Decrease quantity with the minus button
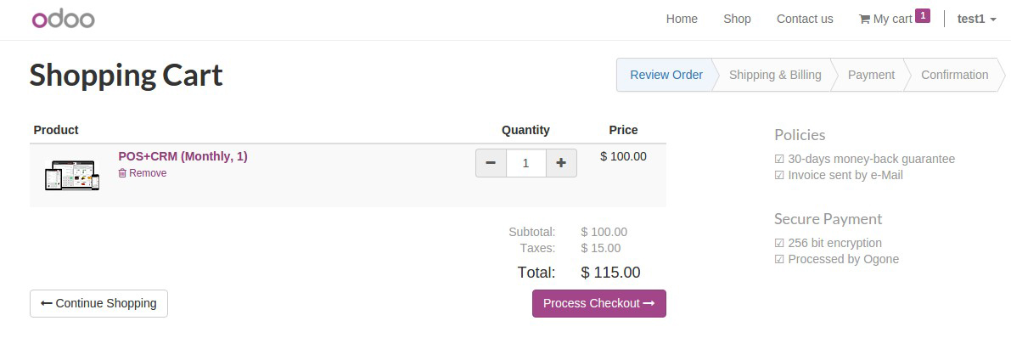1011x349 pixels. [x=491, y=163]
